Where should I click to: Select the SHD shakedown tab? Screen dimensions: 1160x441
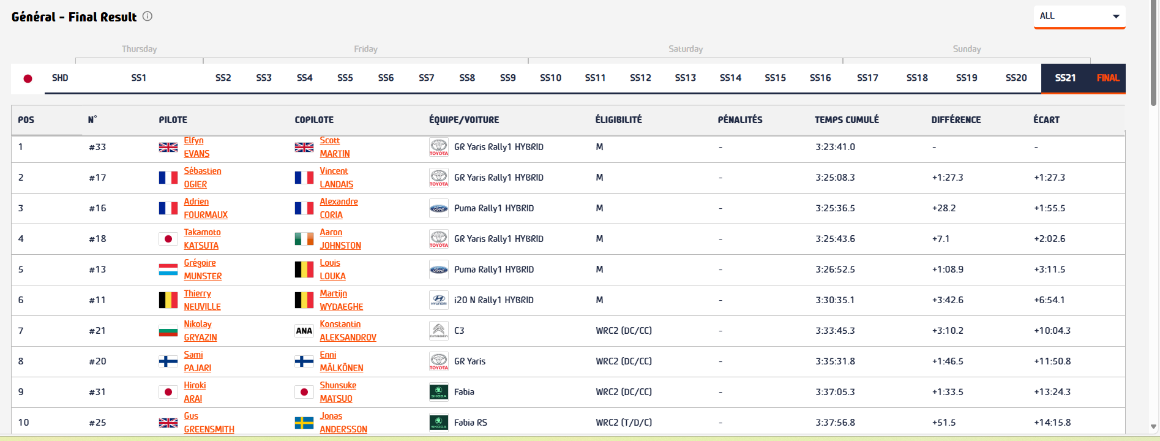pyautogui.click(x=60, y=78)
